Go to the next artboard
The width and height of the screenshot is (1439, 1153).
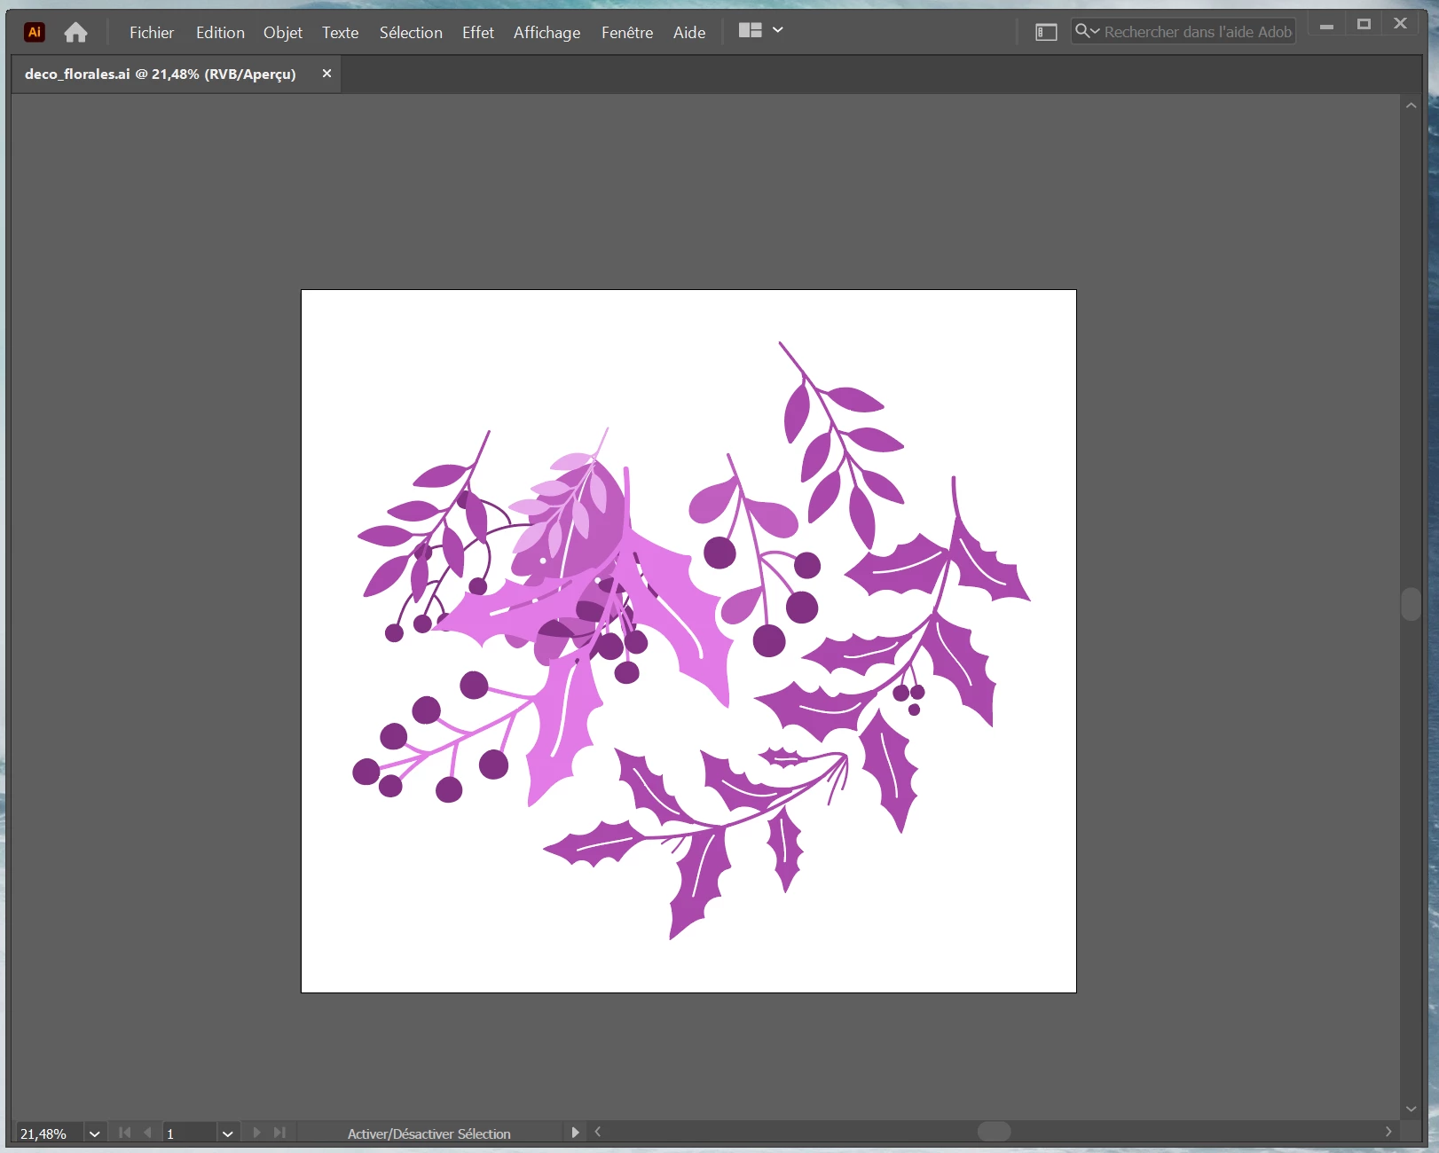click(256, 1133)
